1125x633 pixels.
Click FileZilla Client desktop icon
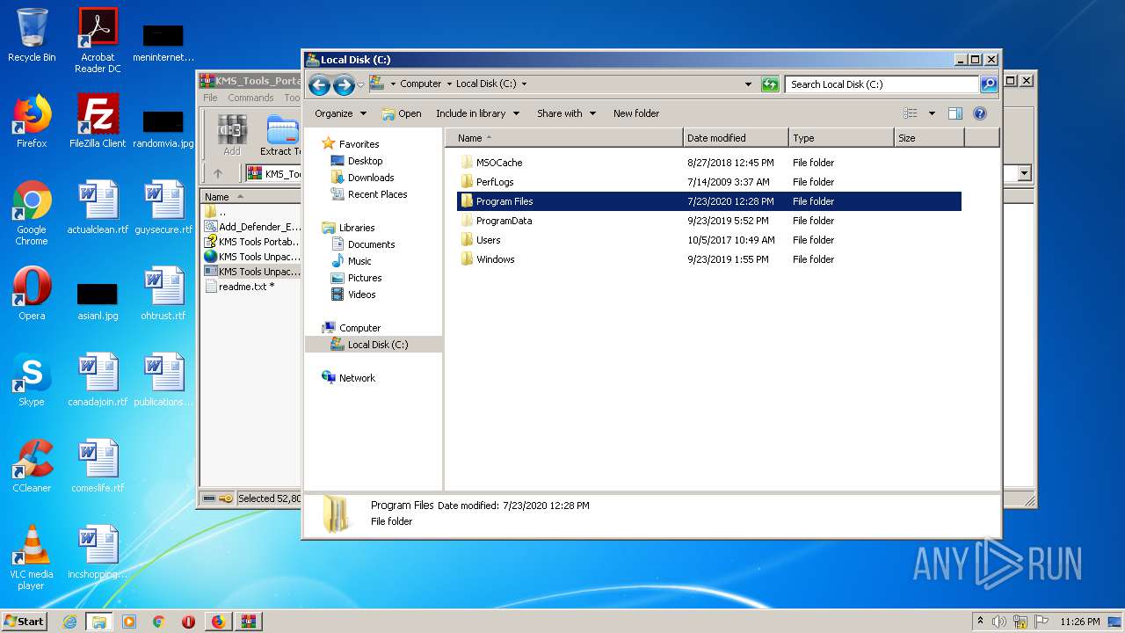[x=98, y=122]
